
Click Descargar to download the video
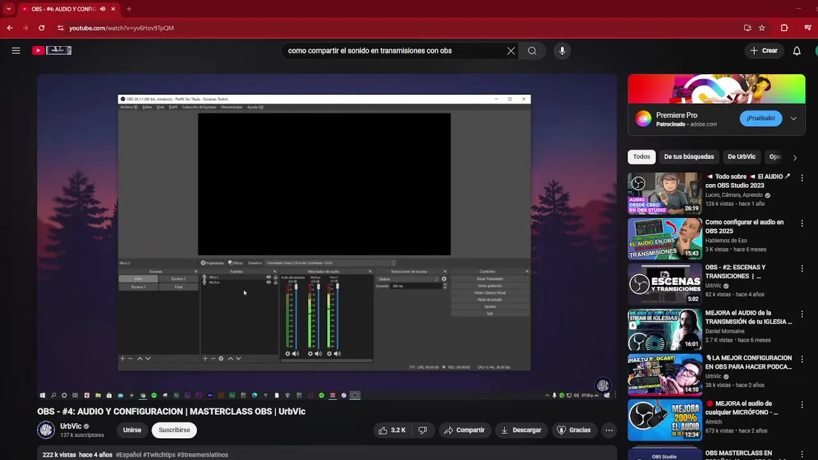tap(521, 430)
